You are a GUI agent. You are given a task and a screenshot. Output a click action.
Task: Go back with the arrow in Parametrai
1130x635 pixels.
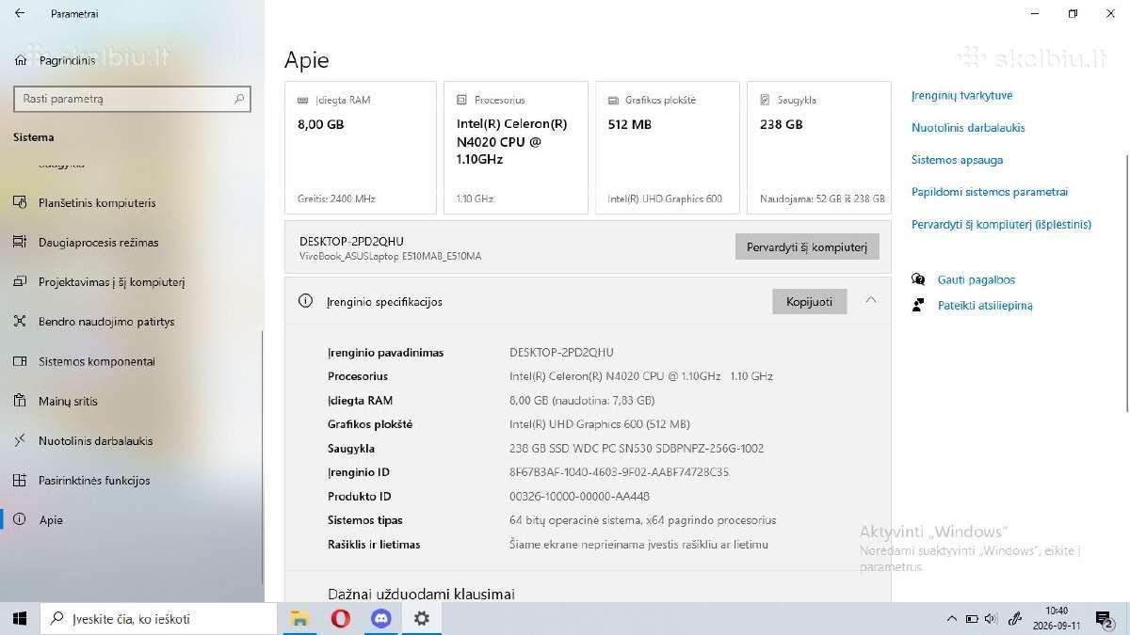(x=20, y=13)
